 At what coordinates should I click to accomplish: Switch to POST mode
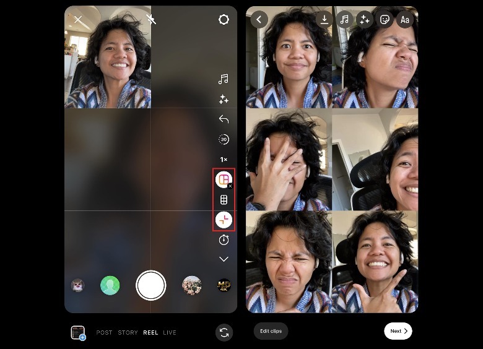(x=104, y=333)
